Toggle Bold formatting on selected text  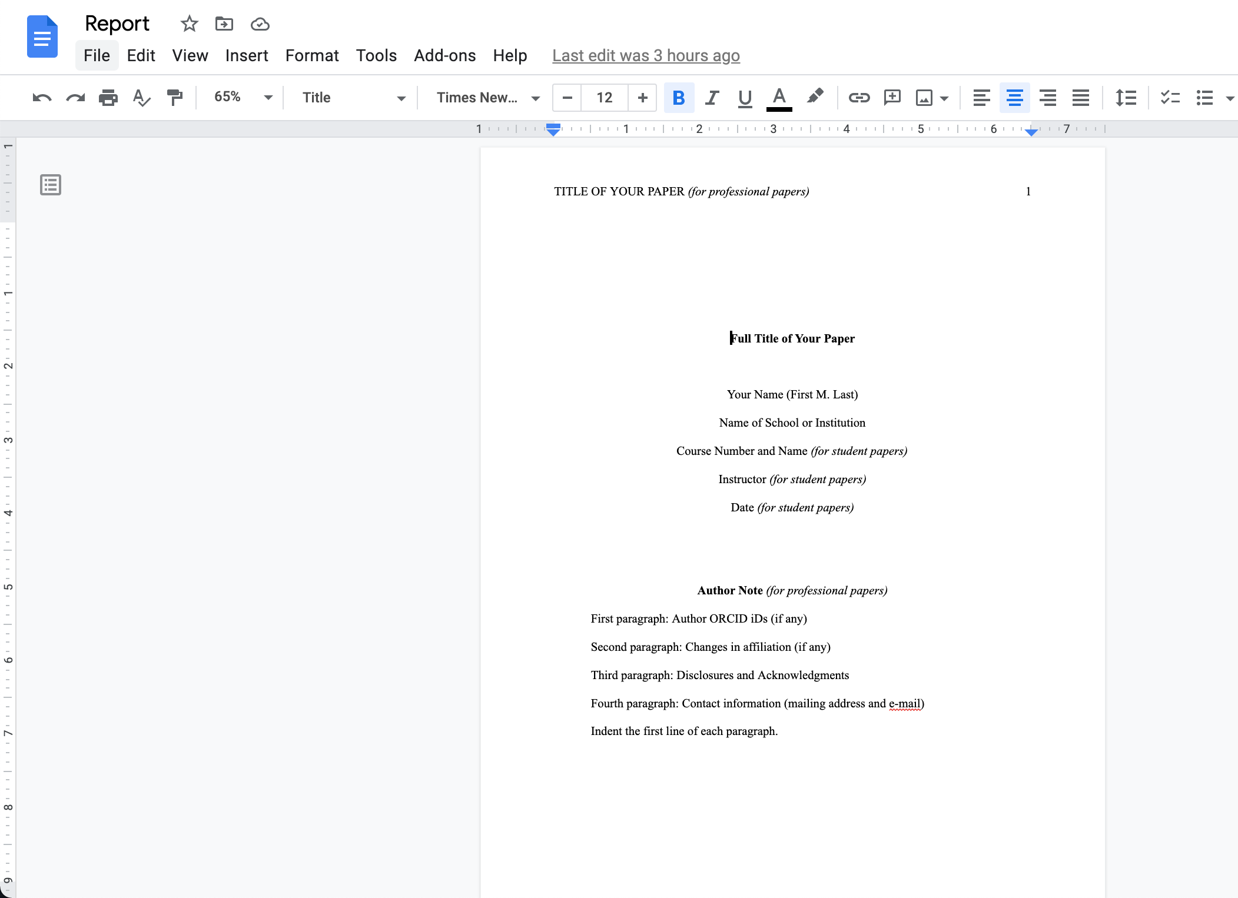(x=678, y=97)
